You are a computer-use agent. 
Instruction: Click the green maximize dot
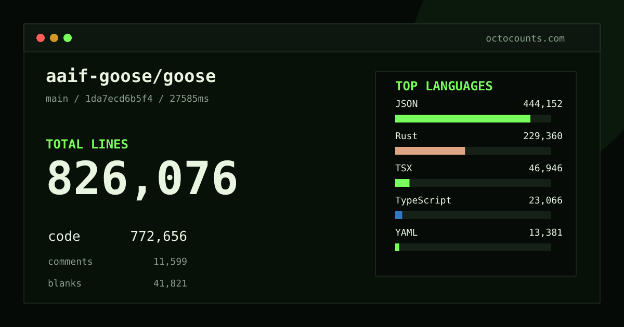(x=68, y=38)
